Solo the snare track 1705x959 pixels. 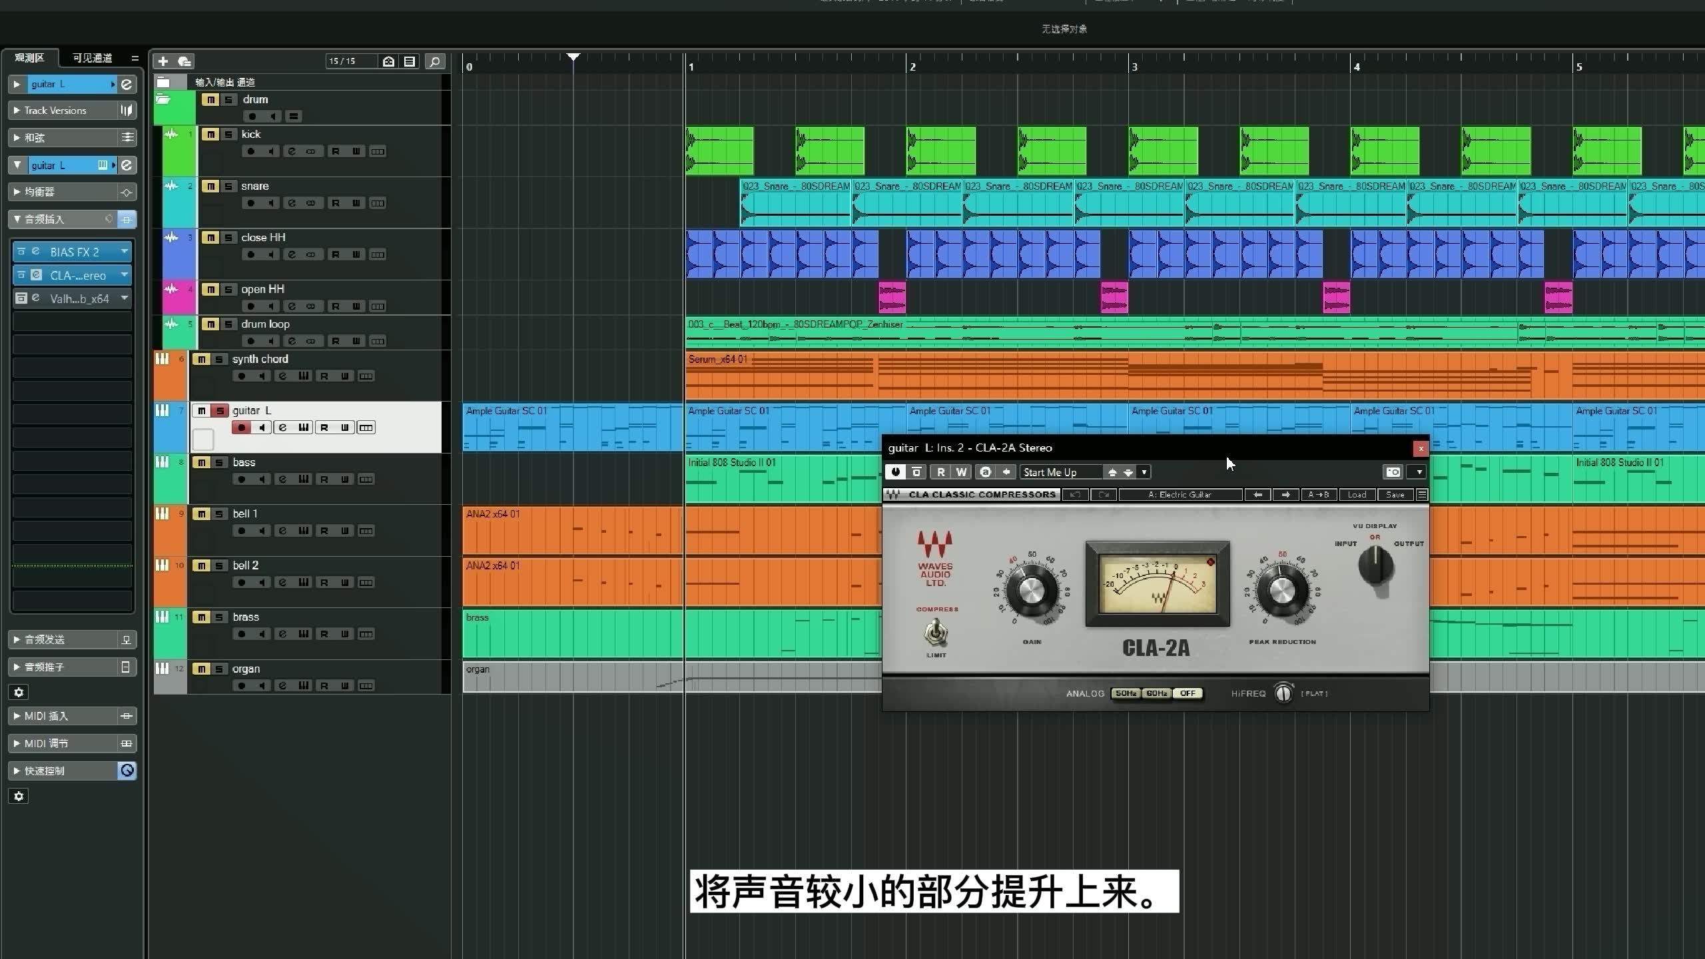228,186
